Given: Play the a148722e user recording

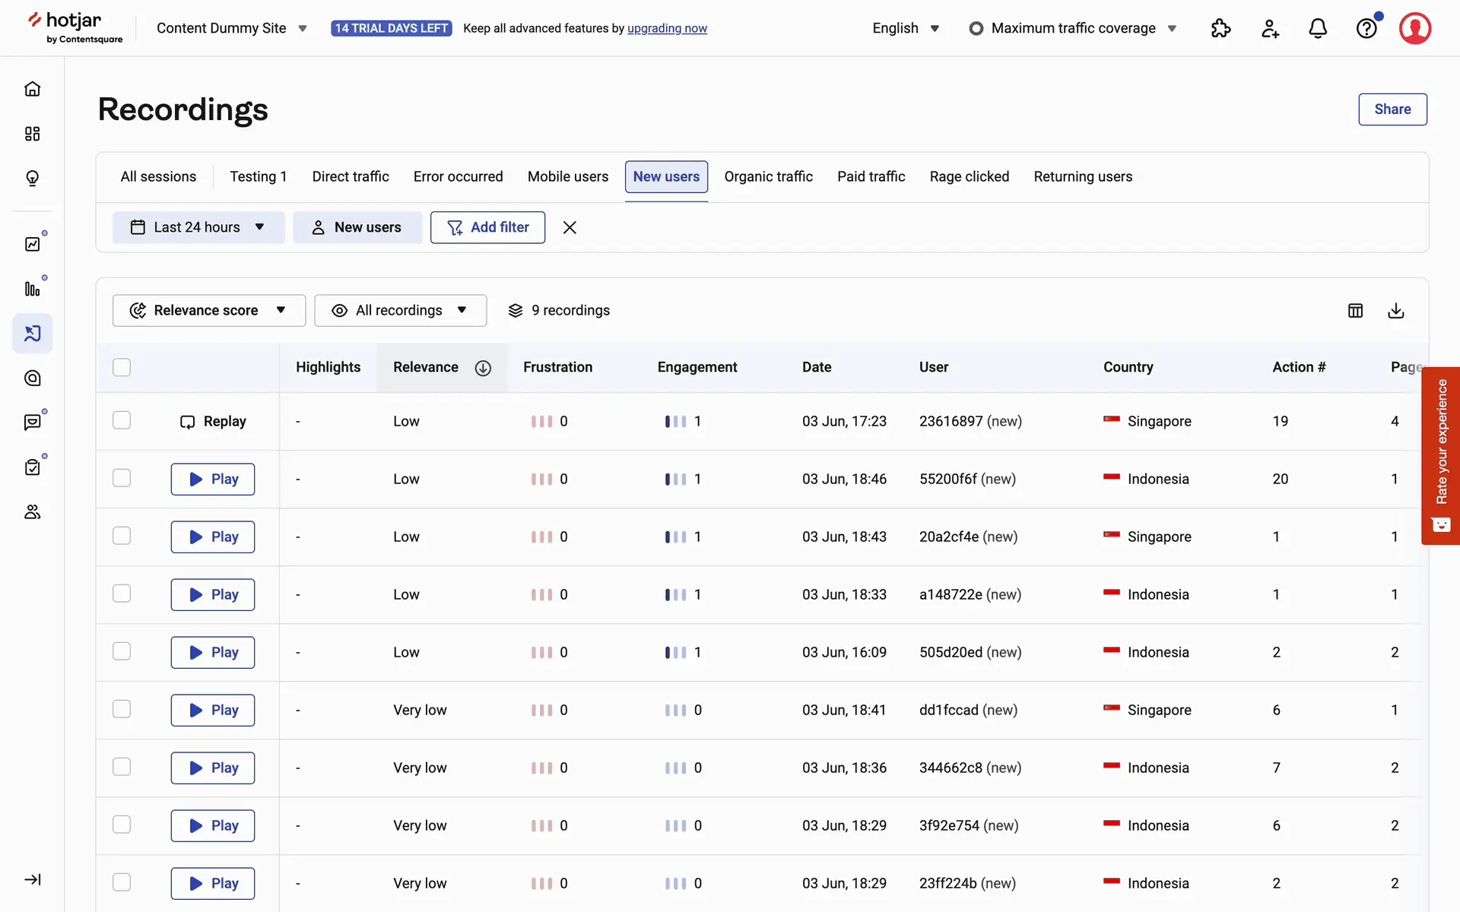Looking at the screenshot, I should coord(212,594).
